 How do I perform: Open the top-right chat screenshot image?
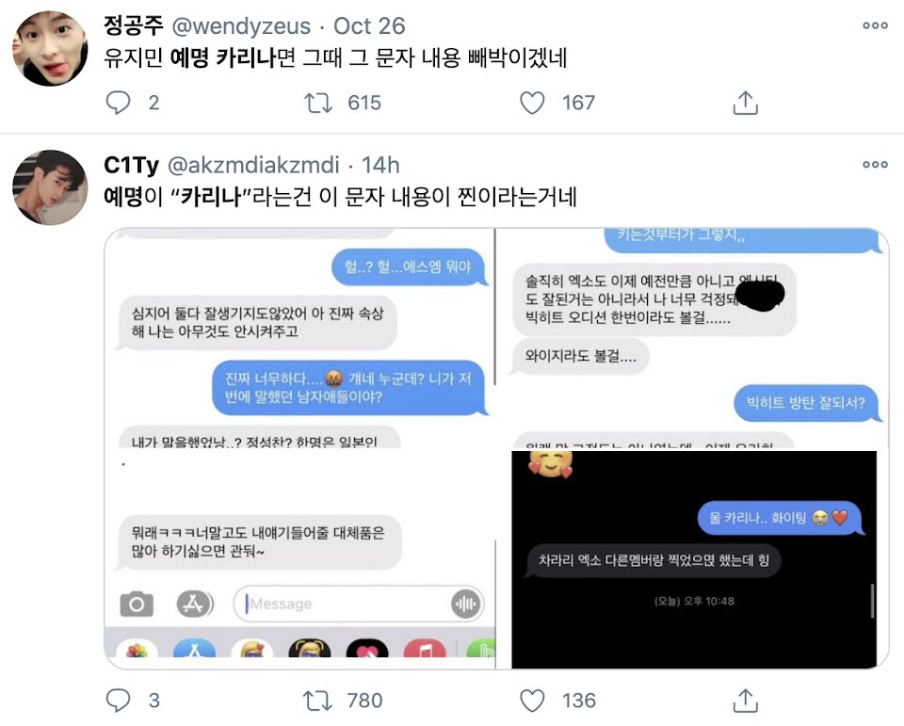tap(692, 338)
